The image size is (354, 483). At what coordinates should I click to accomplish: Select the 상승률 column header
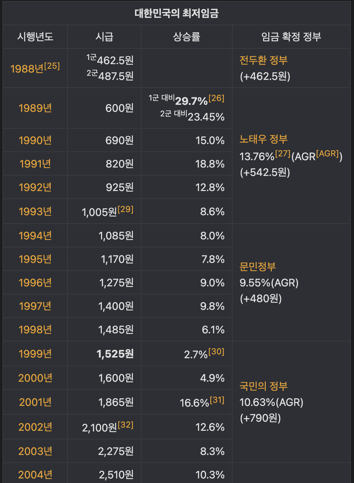(186, 36)
